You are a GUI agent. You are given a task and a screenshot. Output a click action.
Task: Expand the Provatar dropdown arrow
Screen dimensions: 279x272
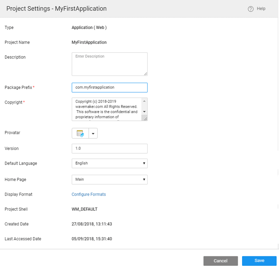(93, 134)
